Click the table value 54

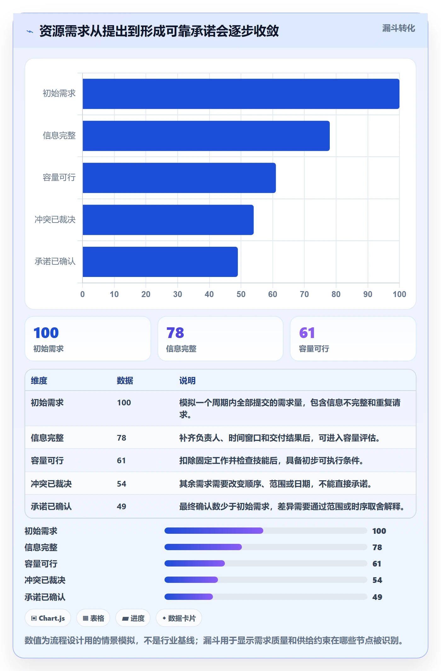click(x=122, y=484)
